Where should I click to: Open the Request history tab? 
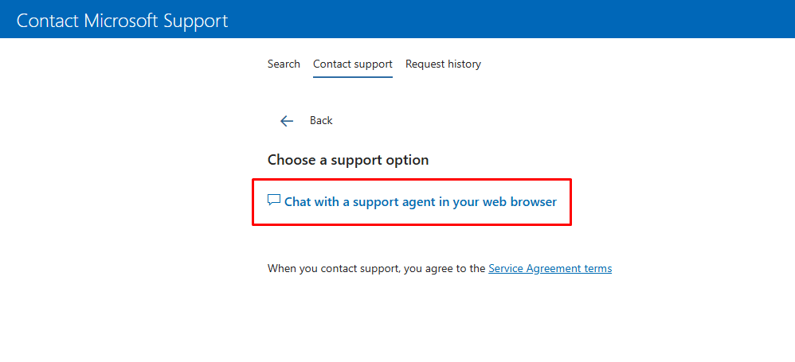[x=443, y=64]
